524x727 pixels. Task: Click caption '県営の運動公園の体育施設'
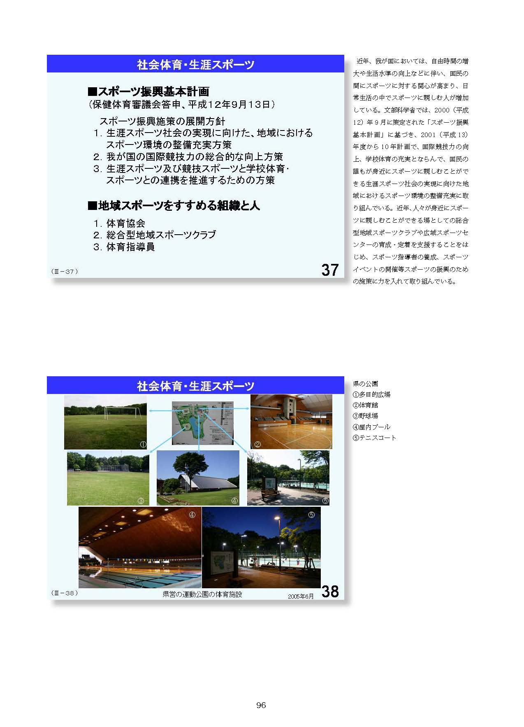tap(202, 594)
